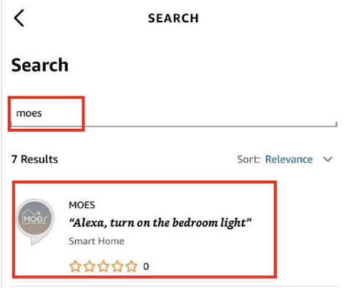Image resolution: width=350 pixels, height=288 pixels.
Task: Click the rating count 0
Action: (146, 267)
